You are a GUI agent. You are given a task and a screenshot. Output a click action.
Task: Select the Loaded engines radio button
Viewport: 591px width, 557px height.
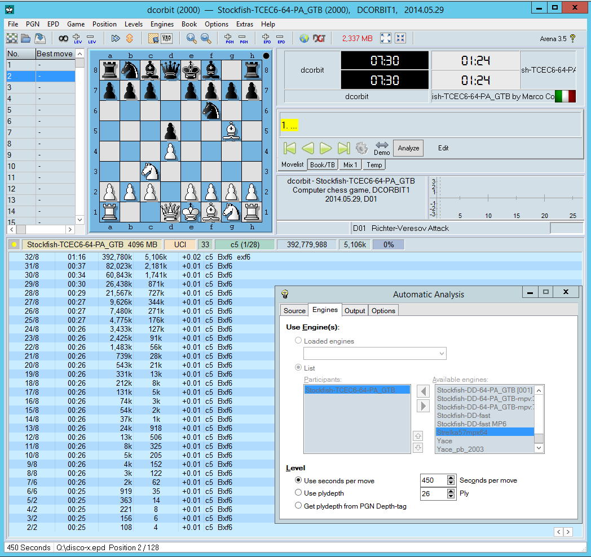click(298, 341)
